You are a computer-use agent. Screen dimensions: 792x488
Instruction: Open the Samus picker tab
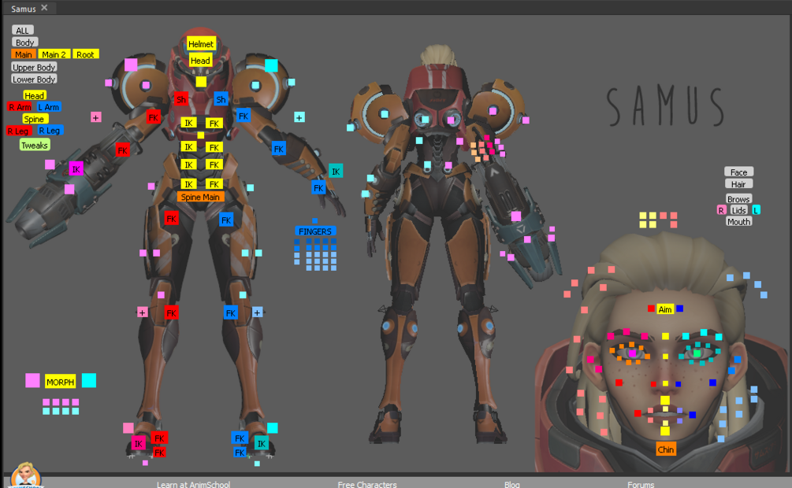pos(23,9)
